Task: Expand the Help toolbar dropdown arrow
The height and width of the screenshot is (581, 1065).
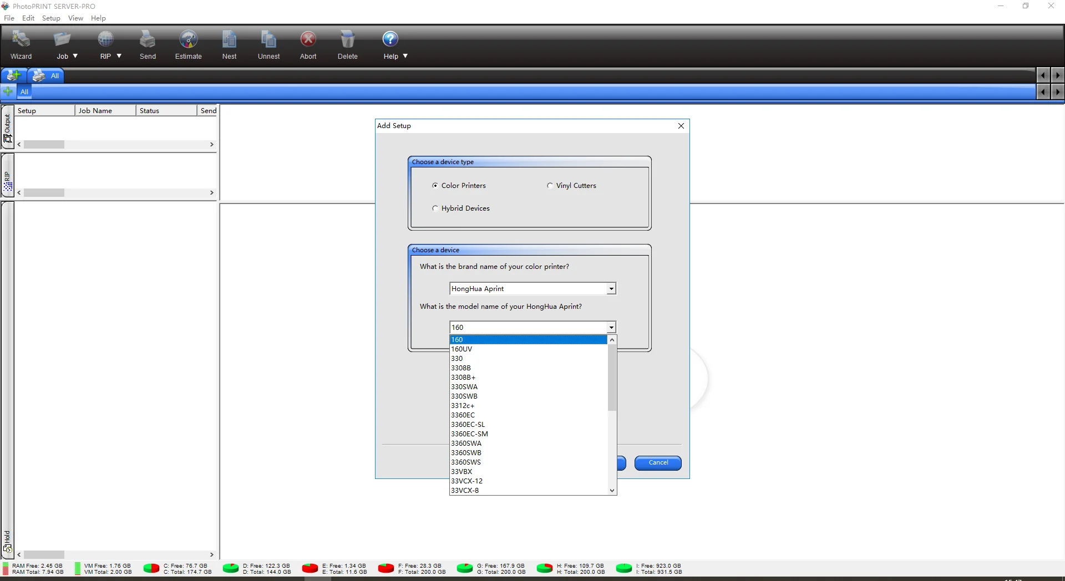Action: 405,56
